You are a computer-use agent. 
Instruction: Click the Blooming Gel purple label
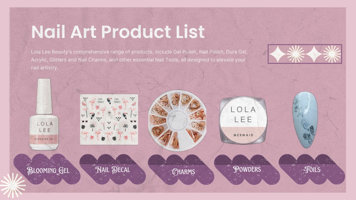pos(47,169)
